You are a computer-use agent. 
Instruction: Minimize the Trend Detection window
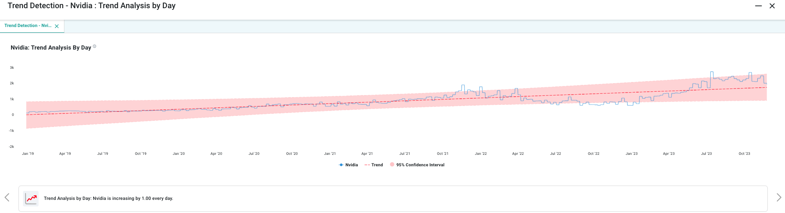758,6
